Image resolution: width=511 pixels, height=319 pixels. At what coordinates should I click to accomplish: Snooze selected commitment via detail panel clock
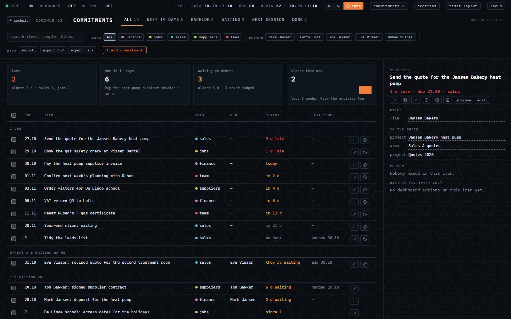pyautogui.click(x=427, y=100)
